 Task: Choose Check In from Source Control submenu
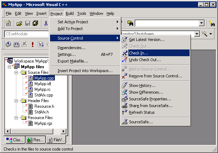pyautogui.click(x=138, y=53)
